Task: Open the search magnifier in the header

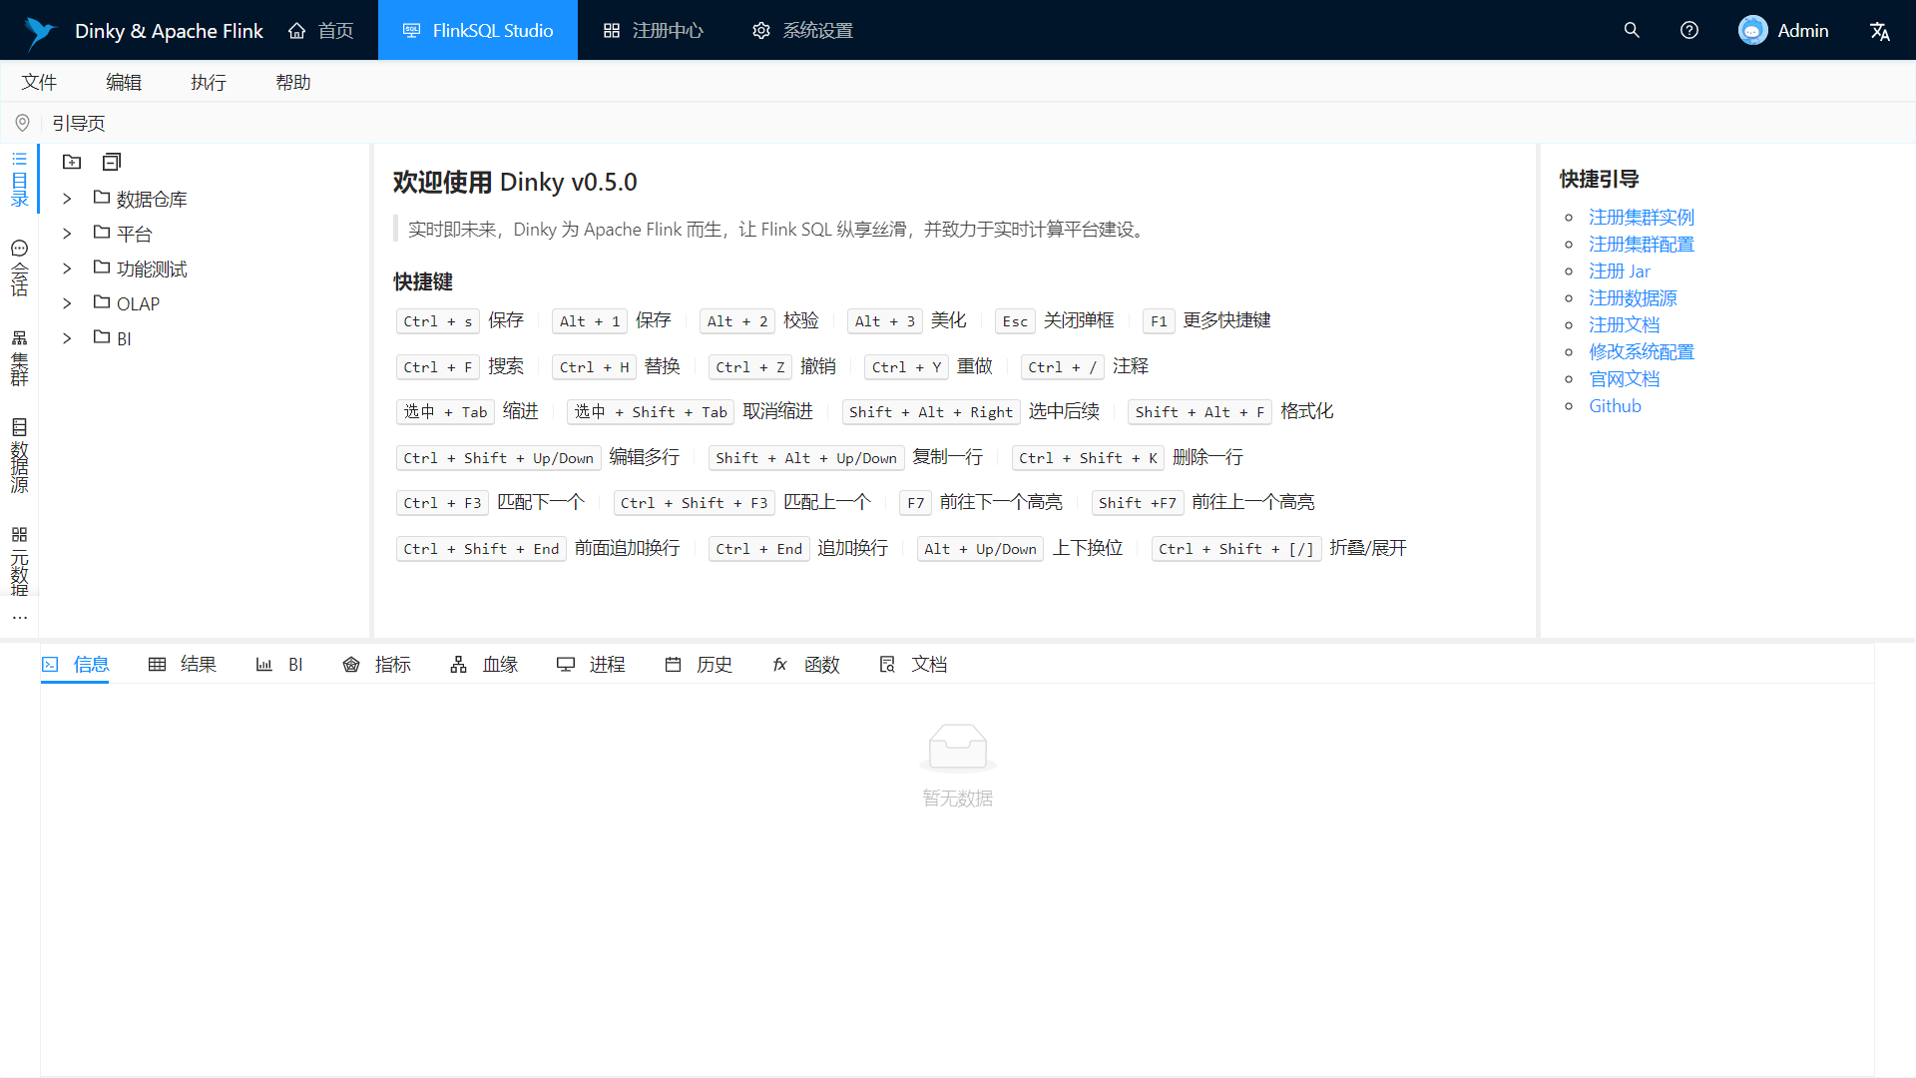Action: (x=1632, y=30)
